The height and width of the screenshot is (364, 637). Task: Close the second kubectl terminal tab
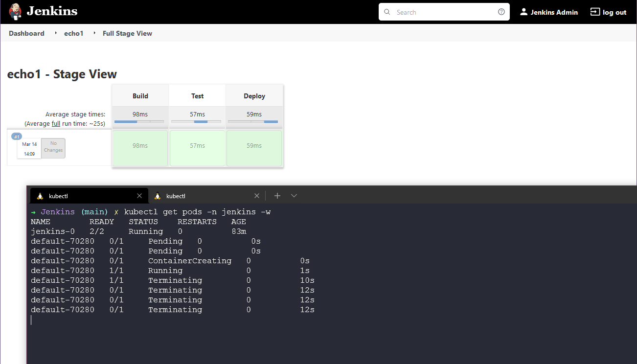(257, 196)
